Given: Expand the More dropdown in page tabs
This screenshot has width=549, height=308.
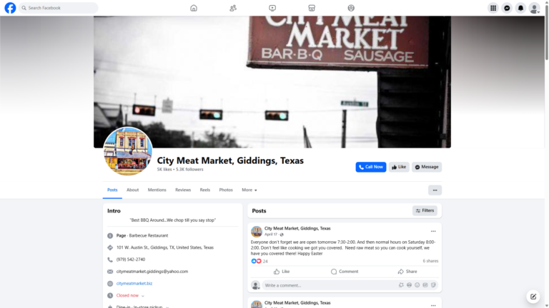Looking at the screenshot, I should pyautogui.click(x=249, y=190).
